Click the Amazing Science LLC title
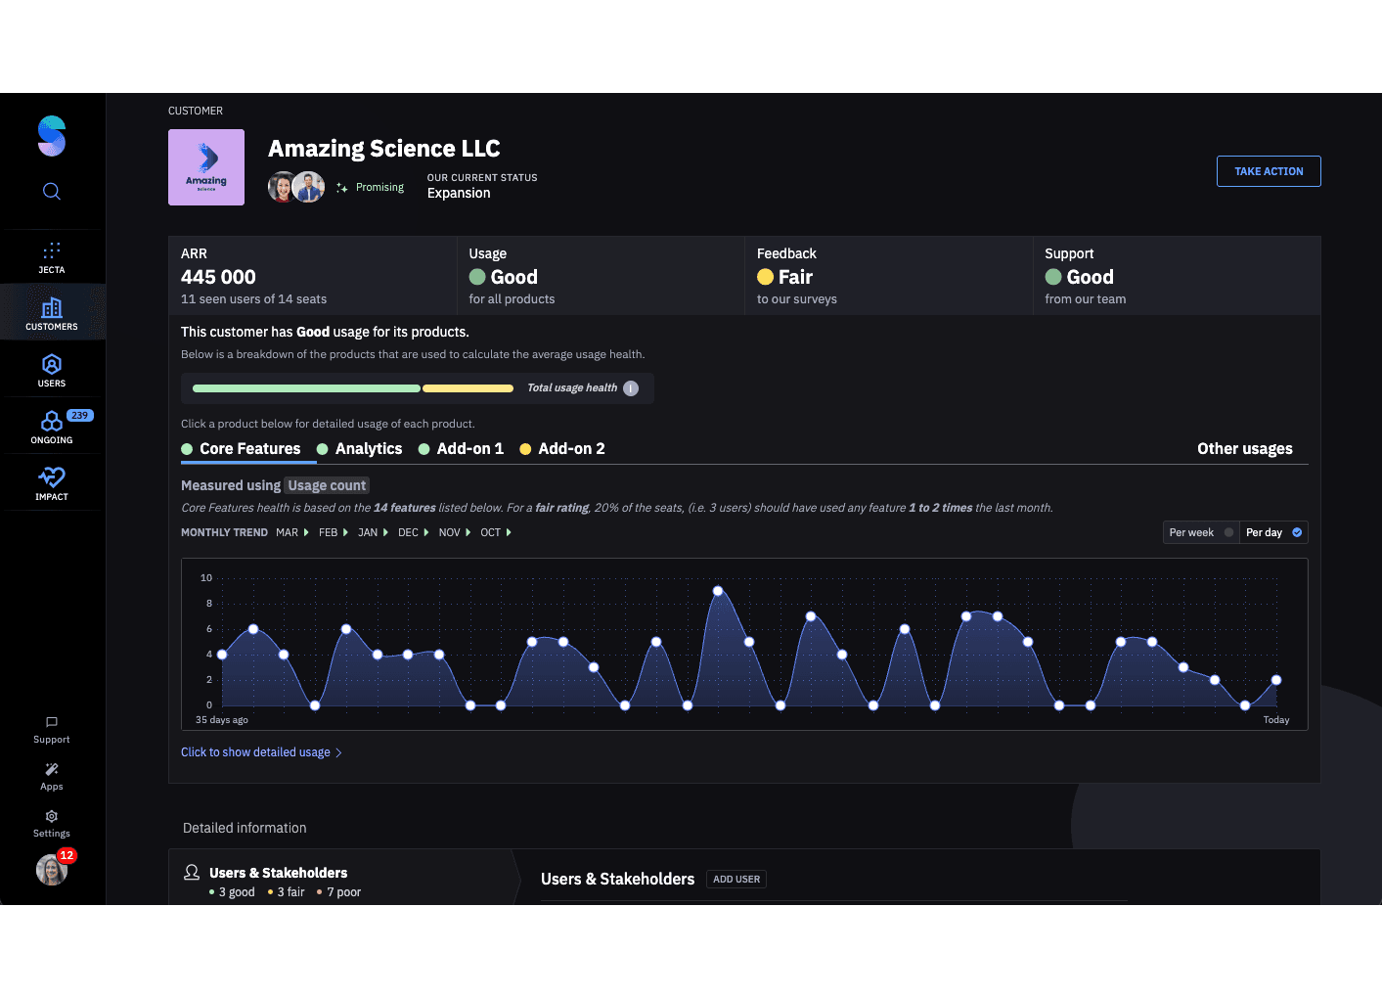1382x998 pixels. point(384,149)
